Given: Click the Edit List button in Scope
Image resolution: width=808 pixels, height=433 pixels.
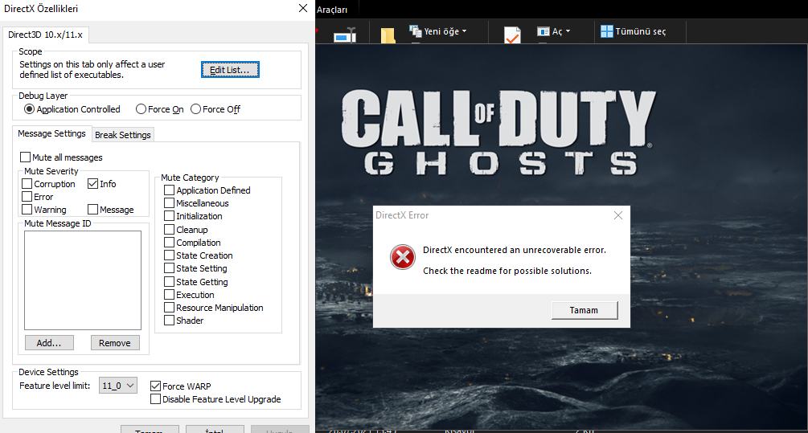Looking at the screenshot, I should tap(230, 70).
